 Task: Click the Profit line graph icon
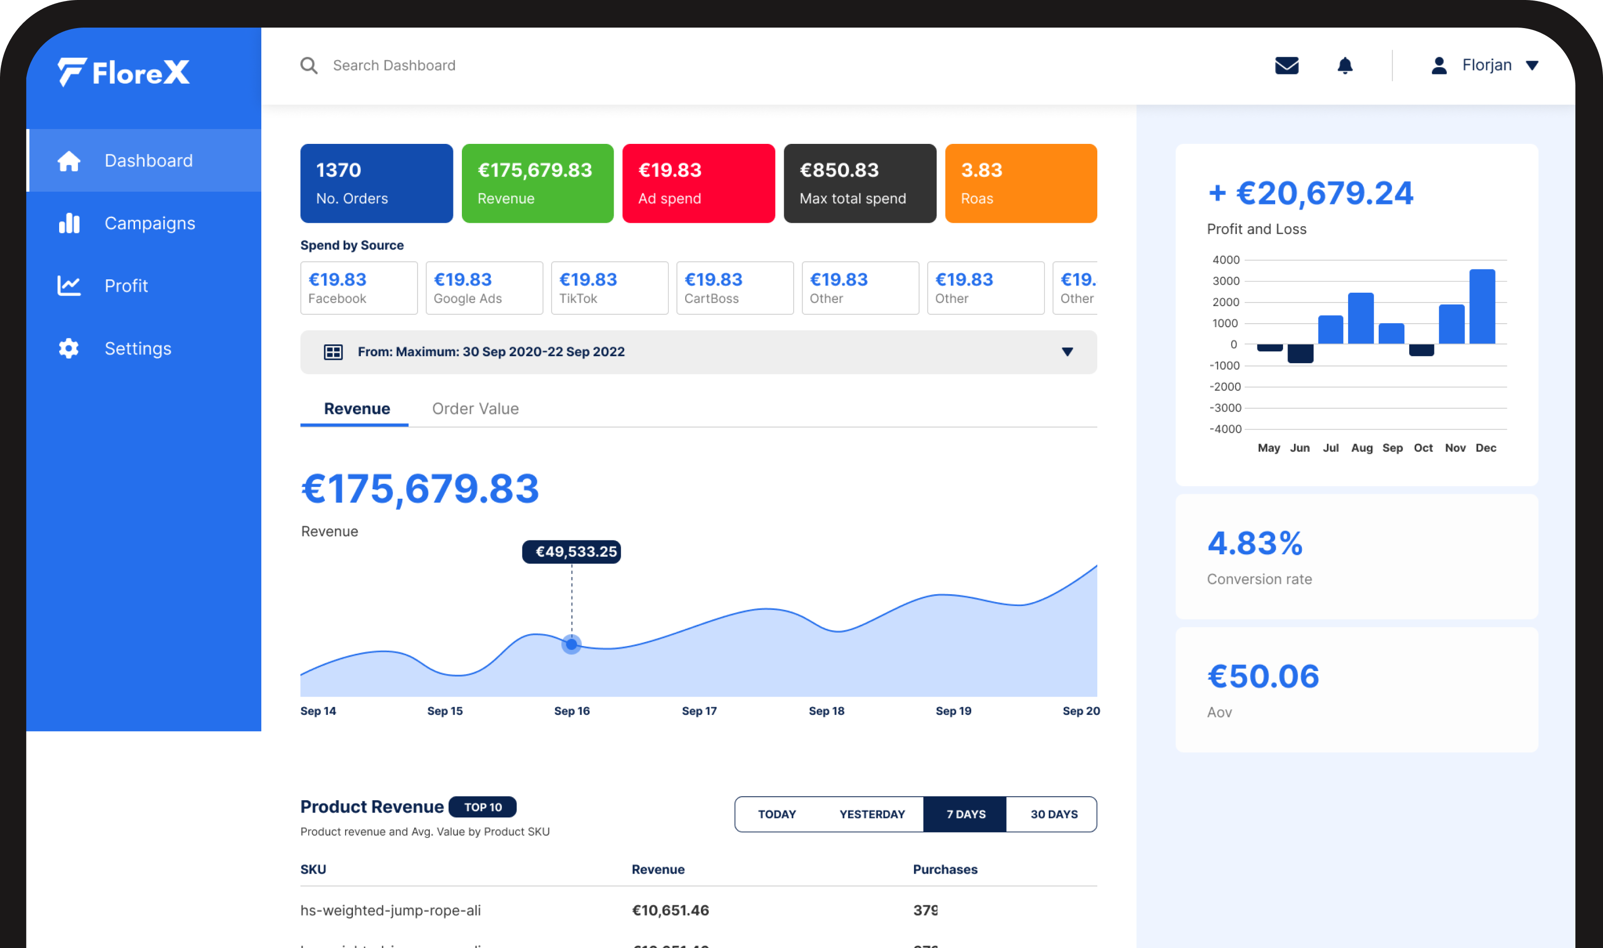point(69,286)
